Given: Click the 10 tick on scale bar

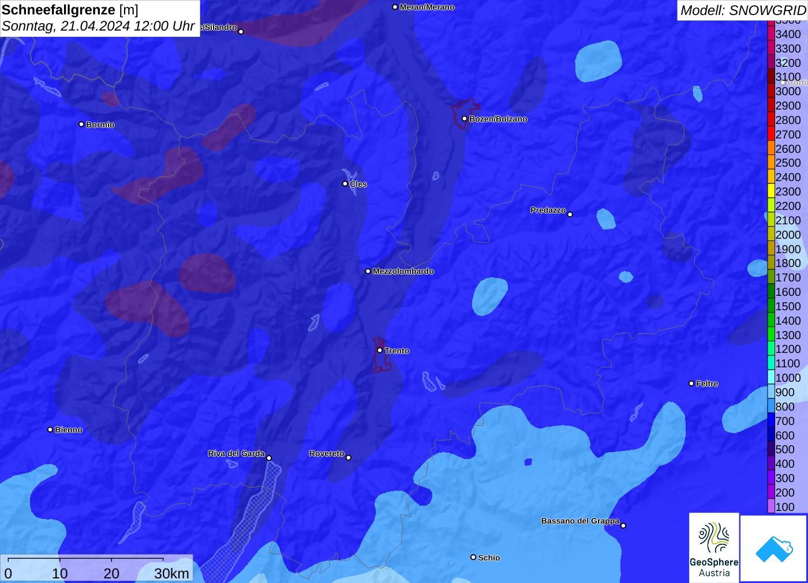Looking at the screenshot, I should (60, 573).
